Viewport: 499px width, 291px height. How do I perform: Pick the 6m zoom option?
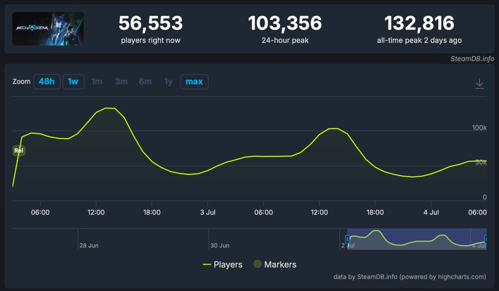pyautogui.click(x=145, y=81)
